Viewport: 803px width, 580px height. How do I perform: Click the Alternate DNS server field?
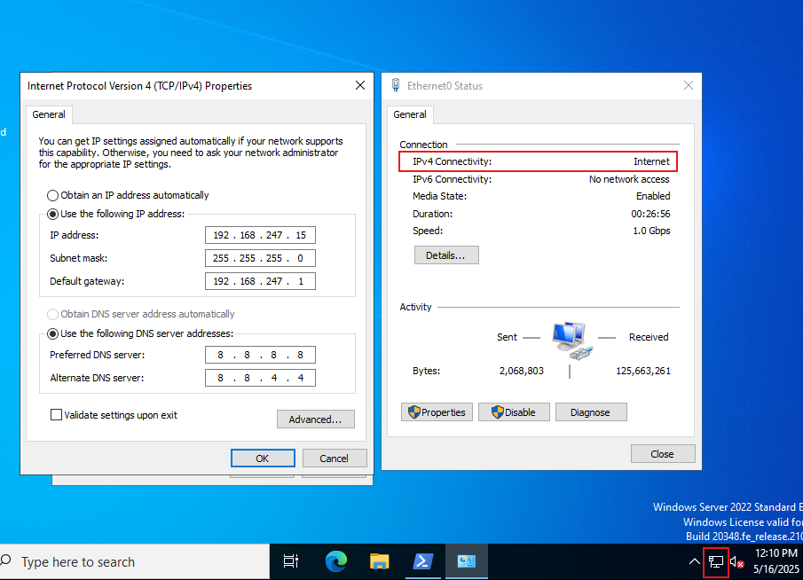click(260, 378)
